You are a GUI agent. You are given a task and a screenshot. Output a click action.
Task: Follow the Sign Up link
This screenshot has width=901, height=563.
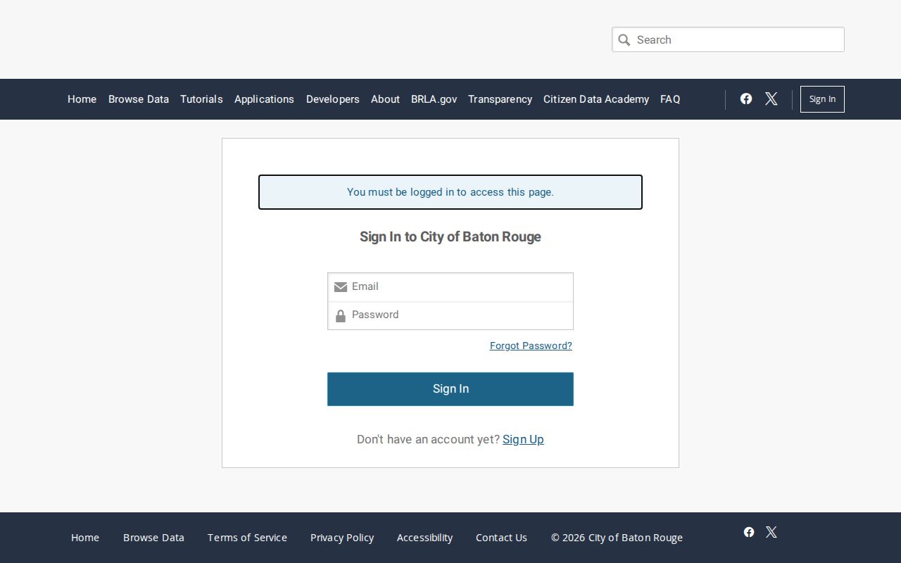tap(523, 439)
